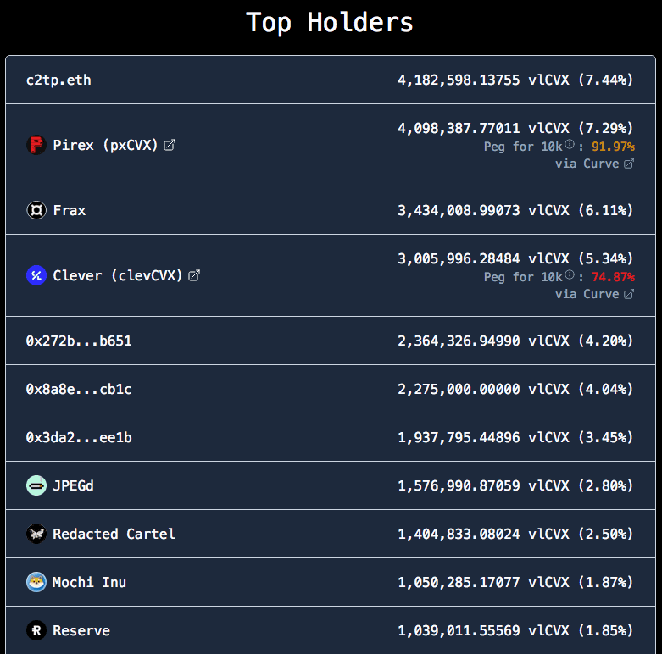Select address 0x272b...b651
The height and width of the screenshot is (654, 662).
coord(79,341)
